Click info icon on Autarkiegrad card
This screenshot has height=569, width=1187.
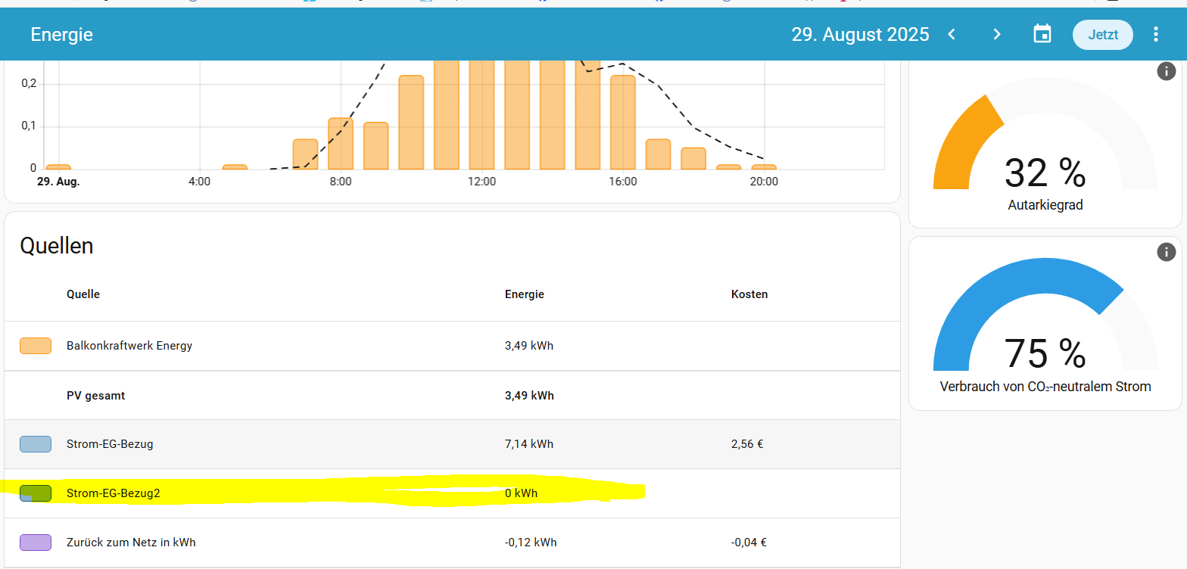click(1166, 71)
